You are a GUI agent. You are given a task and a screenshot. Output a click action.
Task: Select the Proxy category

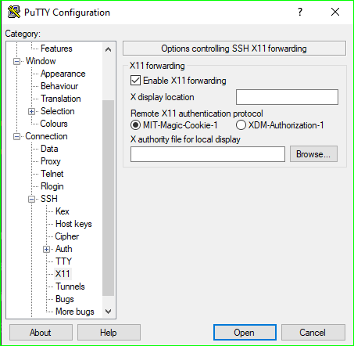tap(51, 161)
